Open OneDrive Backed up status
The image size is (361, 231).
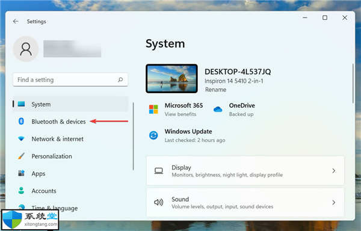(x=241, y=114)
